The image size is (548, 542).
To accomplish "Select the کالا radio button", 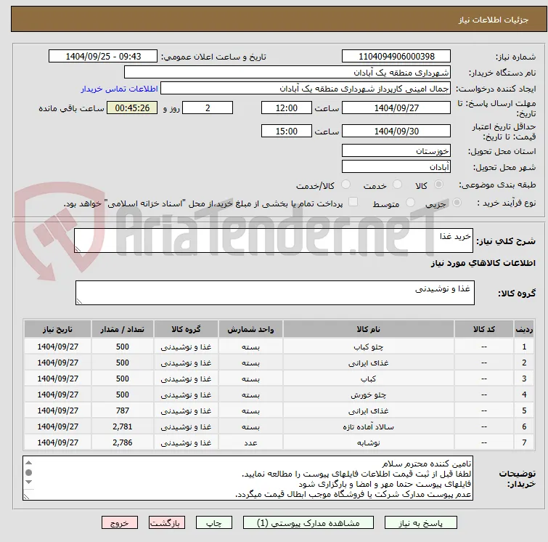I will coord(438,185).
